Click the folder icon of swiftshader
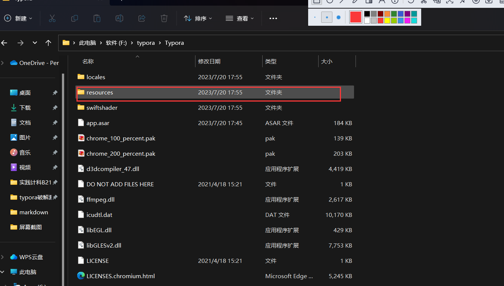 (x=81, y=108)
